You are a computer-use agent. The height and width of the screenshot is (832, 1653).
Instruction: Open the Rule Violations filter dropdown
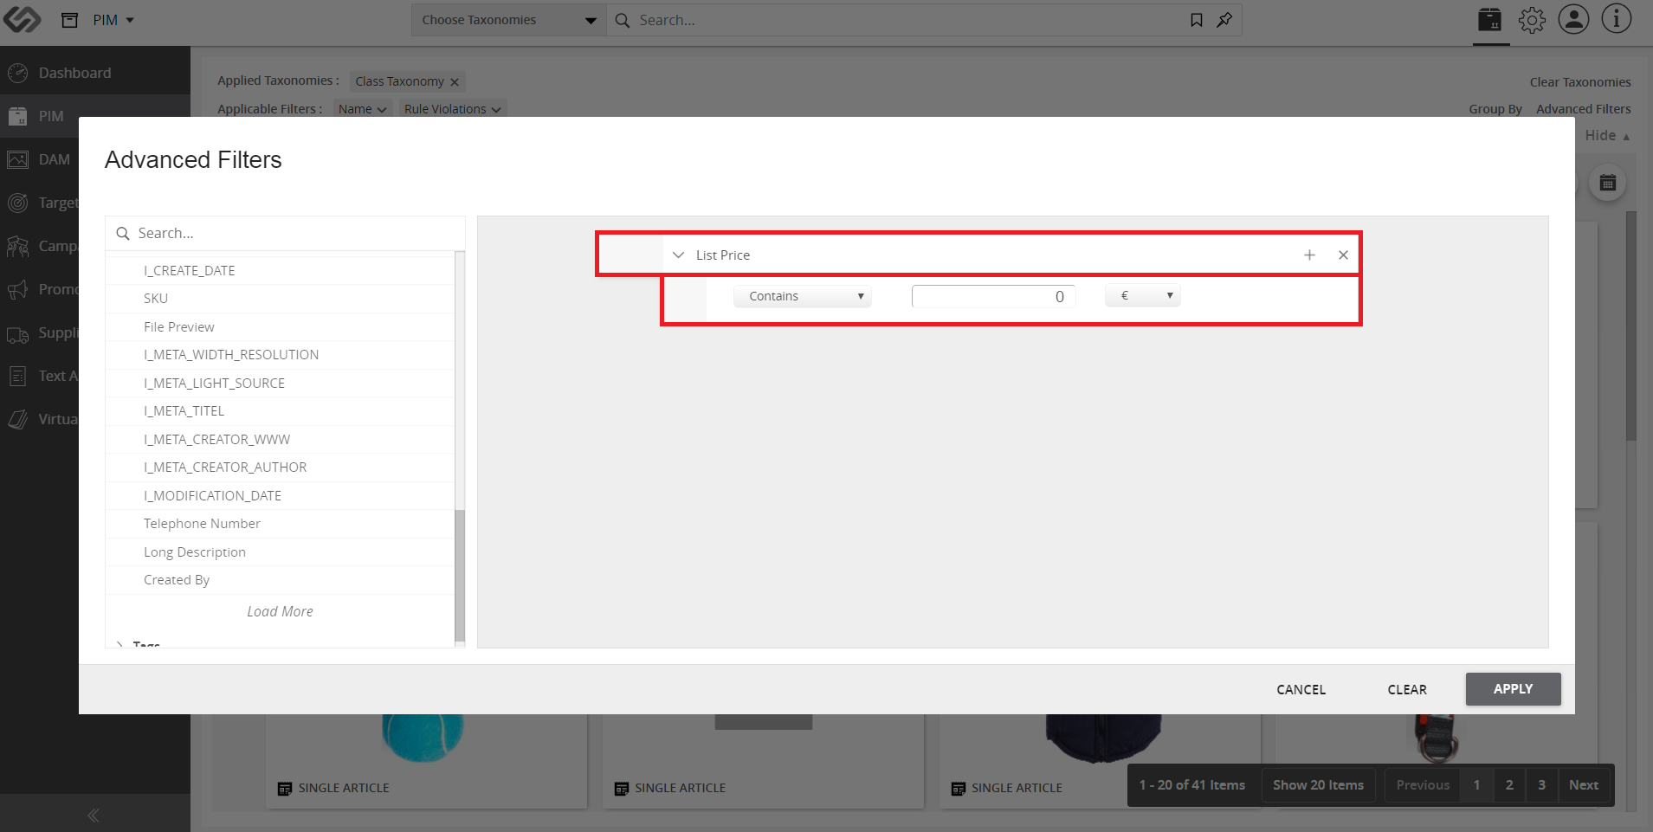click(452, 109)
